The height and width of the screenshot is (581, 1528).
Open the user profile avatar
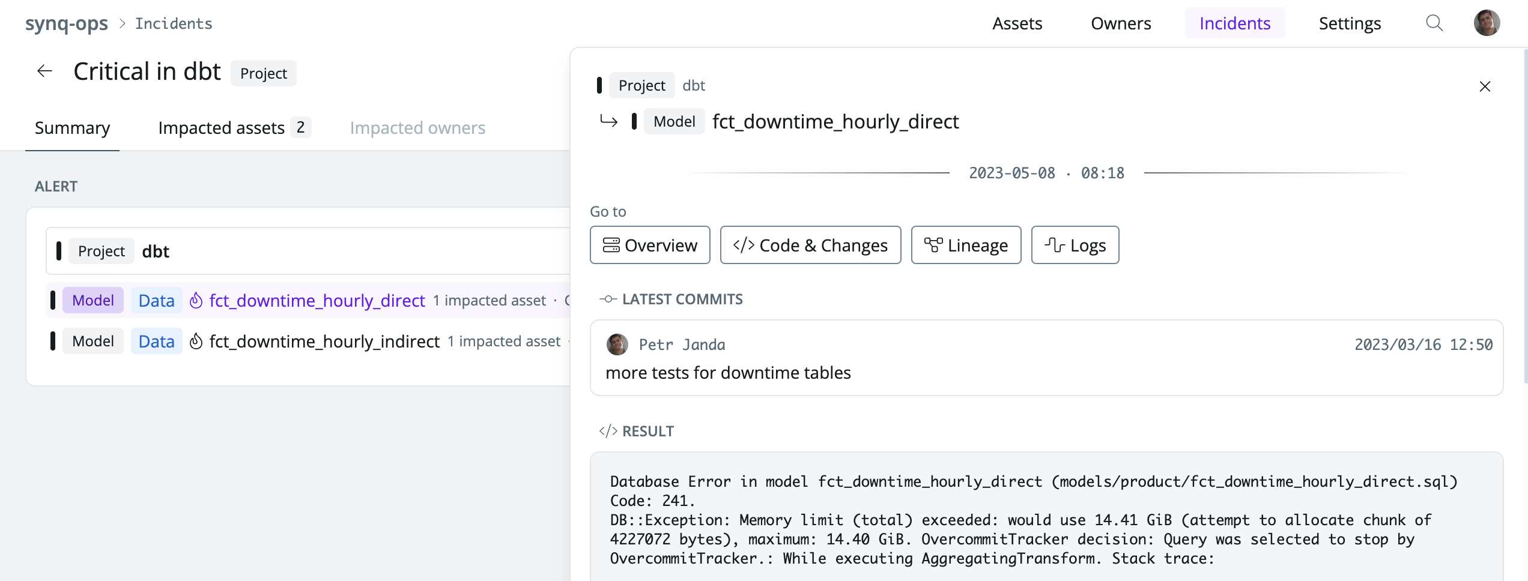coord(1487,23)
